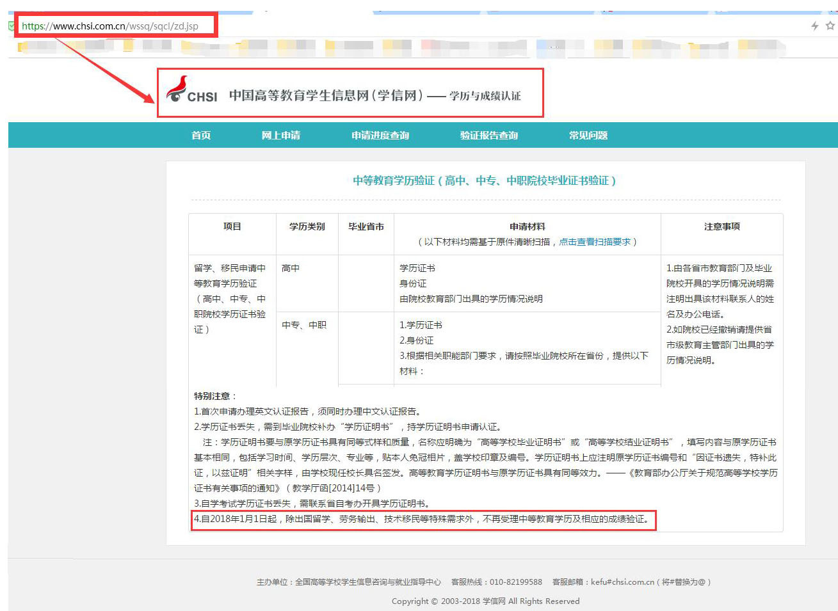Select 常见问题 in the navigation bar

(x=588, y=135)
